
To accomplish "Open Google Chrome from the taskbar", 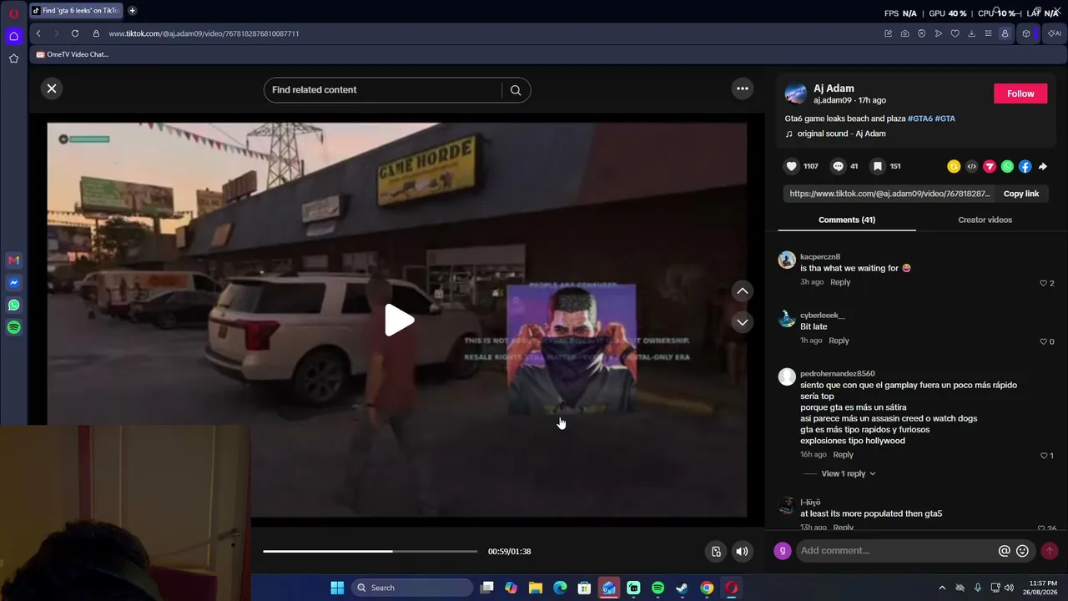I will tap(707, 588).
